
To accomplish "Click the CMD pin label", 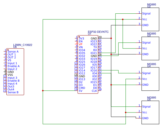I will point(82,88).
